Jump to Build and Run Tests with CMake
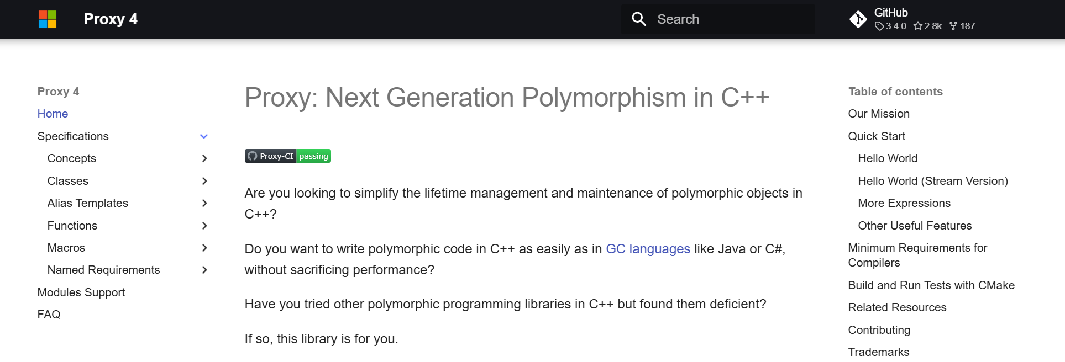Image resolution: width=1065 pixels, height=362 pixels. click(931, 285)
